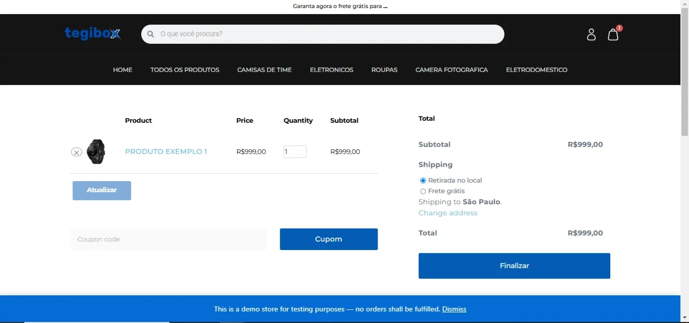Open PRODUTO EXEMPLO 1 link
Viewport: 689px width, 323px height.
(166, 151)
